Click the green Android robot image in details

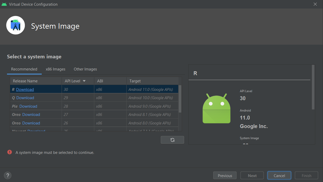coord(217,108)
